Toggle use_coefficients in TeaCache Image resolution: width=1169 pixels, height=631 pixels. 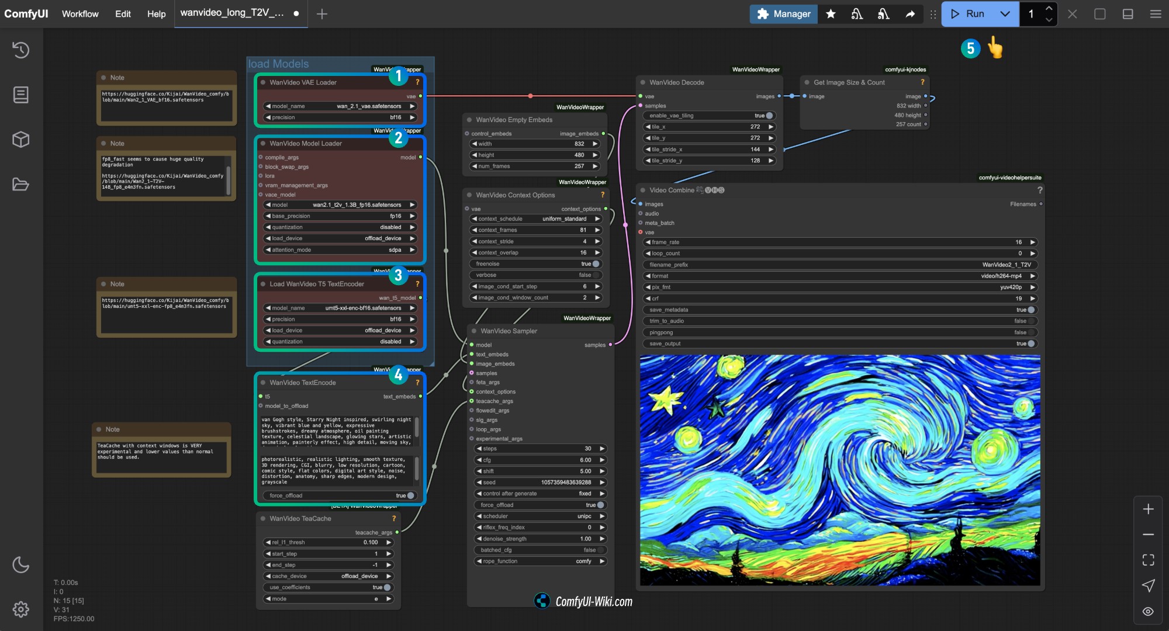328,587
